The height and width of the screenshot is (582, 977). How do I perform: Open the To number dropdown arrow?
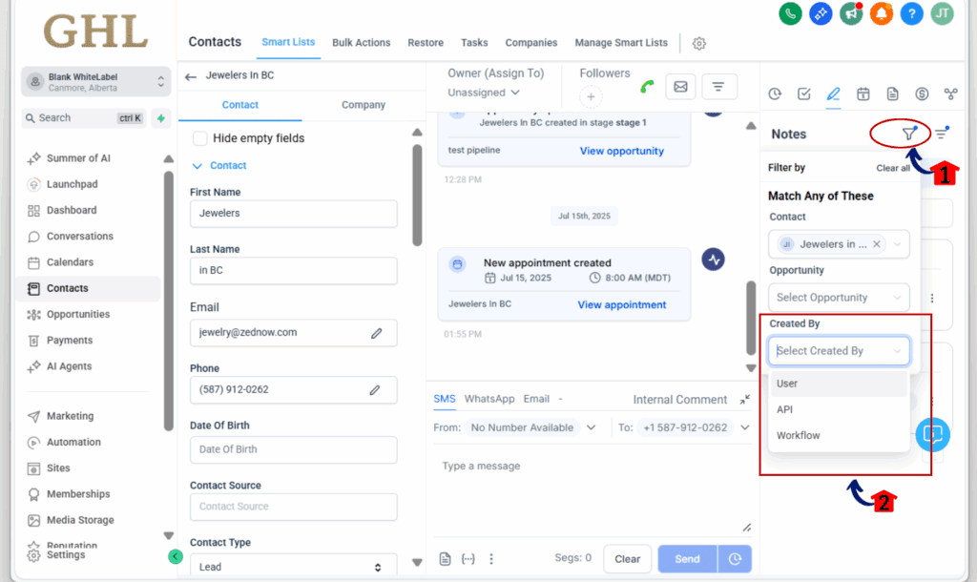[x=744, y=428]
